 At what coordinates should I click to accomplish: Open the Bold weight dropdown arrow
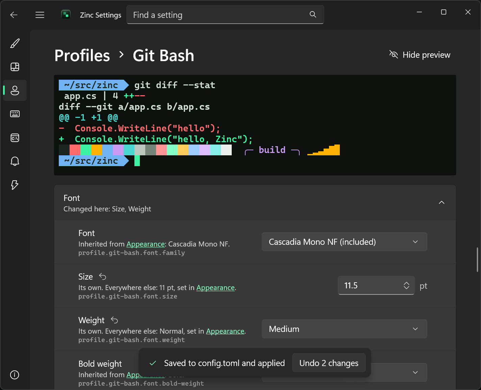click(x=415, y=372)
